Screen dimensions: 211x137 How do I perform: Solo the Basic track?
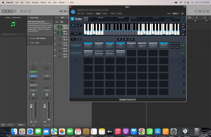(67, 34)
